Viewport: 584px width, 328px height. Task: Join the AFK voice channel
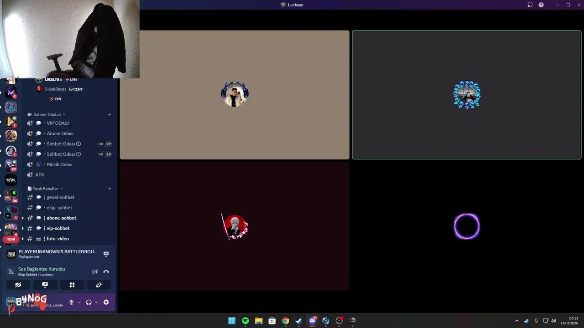point(69,175)
